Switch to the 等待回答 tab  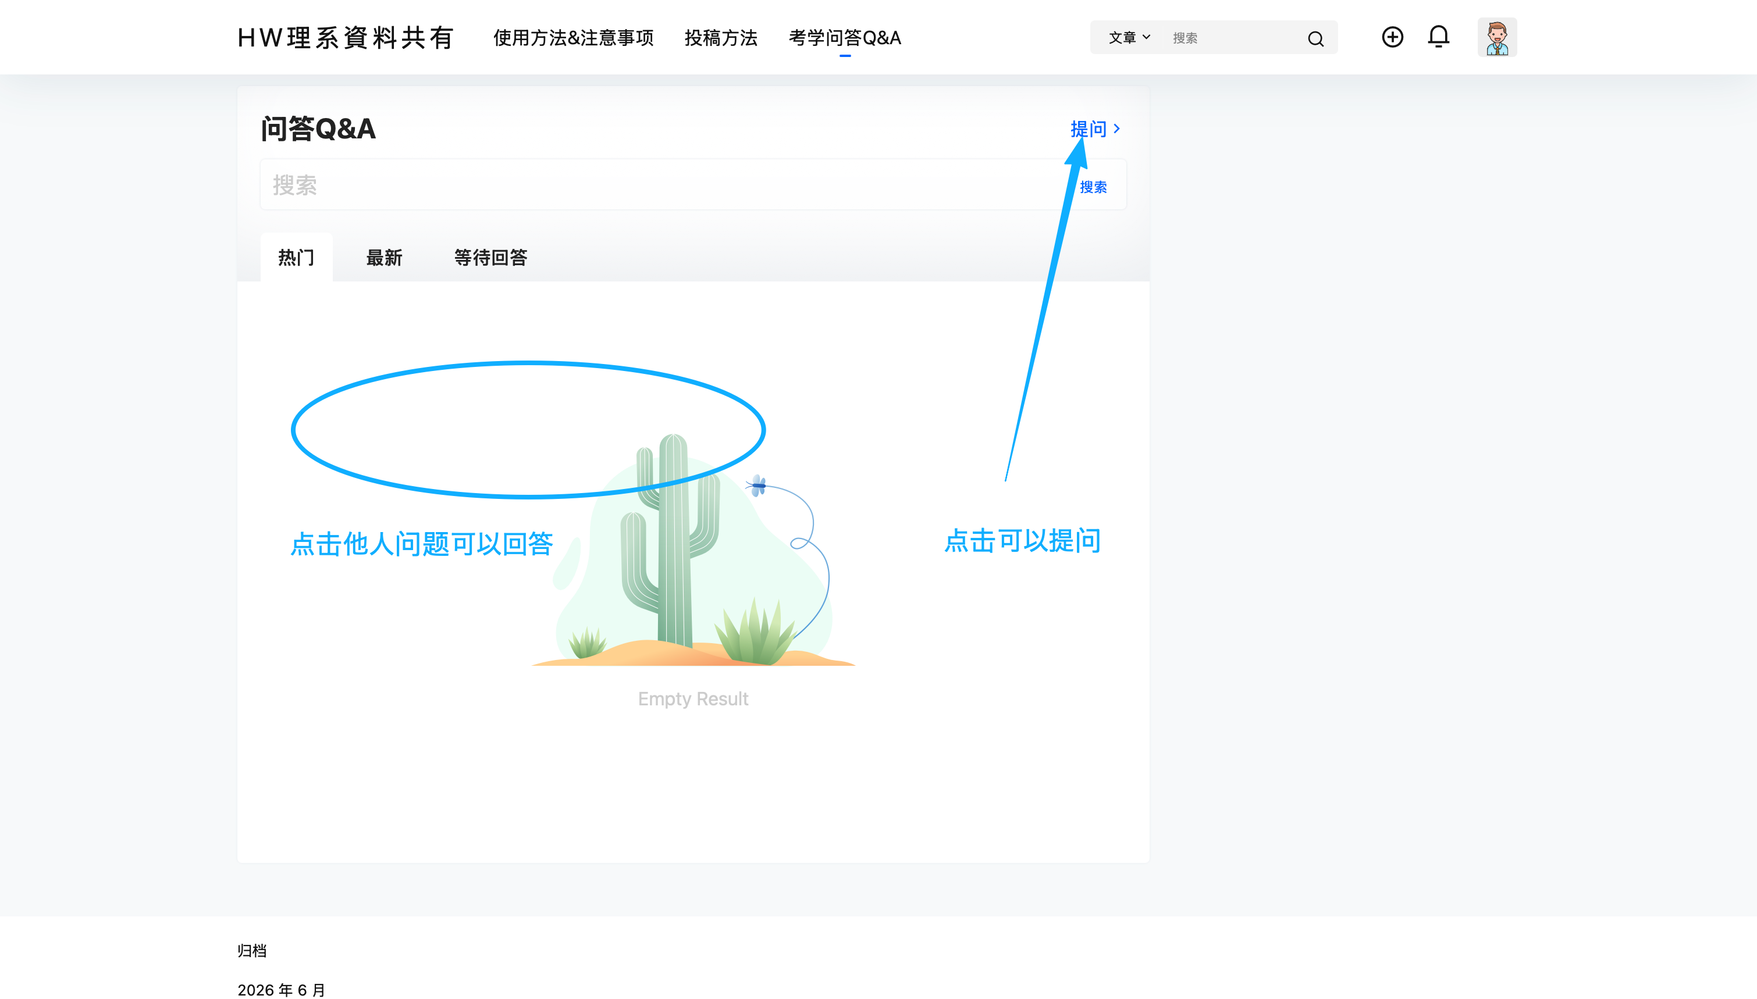coord(490,257)
